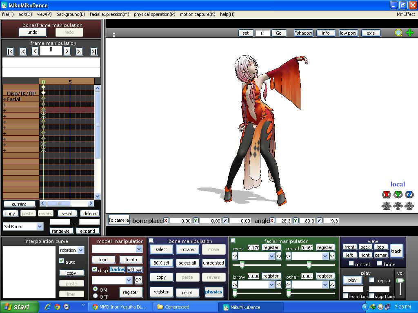Toggle from flame checkbox
This screenshot has width=418, height=313.
tap(345, 296)
